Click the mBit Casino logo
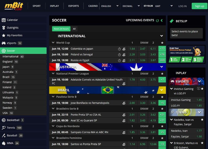 pos(14,6)
